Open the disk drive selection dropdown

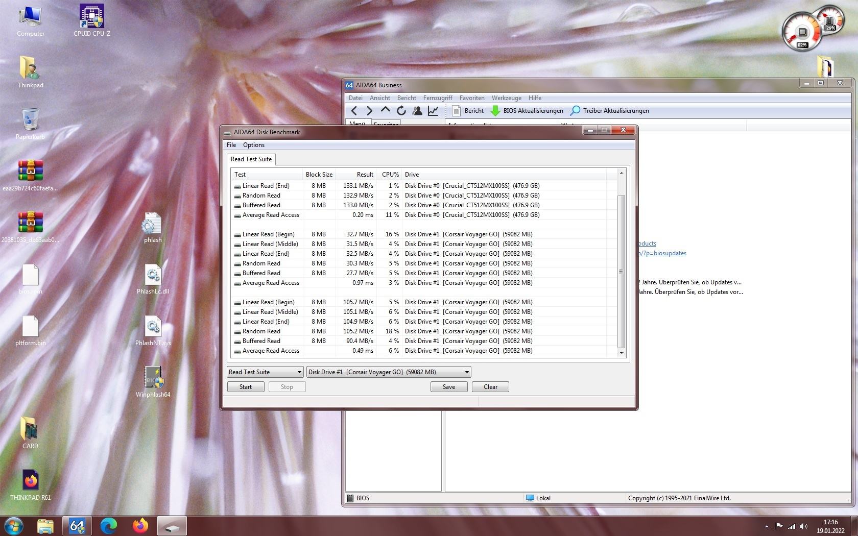click(389, 372)
